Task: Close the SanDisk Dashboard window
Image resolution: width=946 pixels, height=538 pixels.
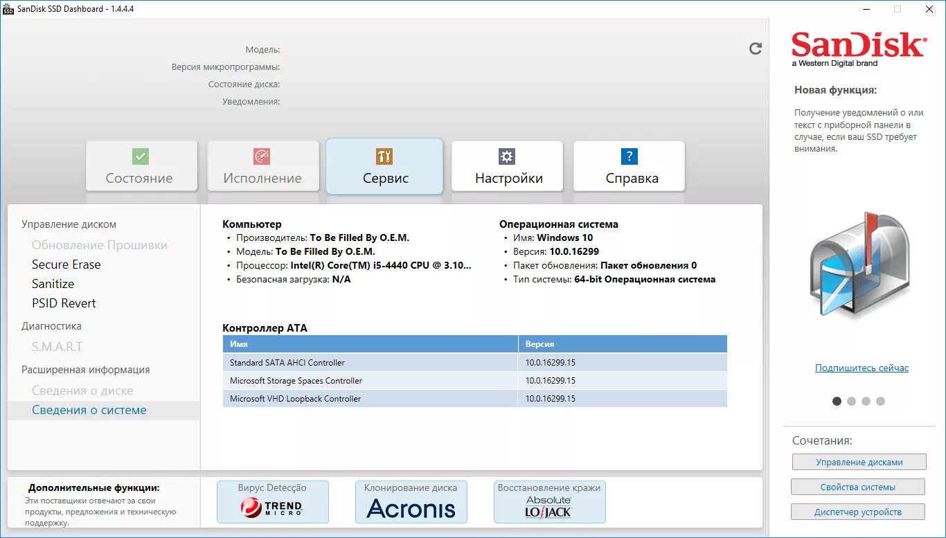Action: 929,9
